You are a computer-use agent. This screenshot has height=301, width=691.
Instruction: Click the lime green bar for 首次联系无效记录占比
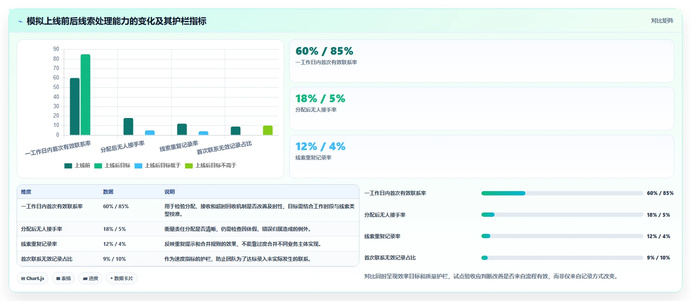[268, 130]
